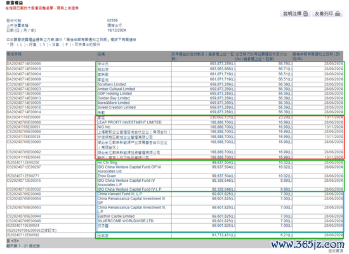Select the GDP Holding Limited name link
The image size is (349, 254).
[115, 94]
